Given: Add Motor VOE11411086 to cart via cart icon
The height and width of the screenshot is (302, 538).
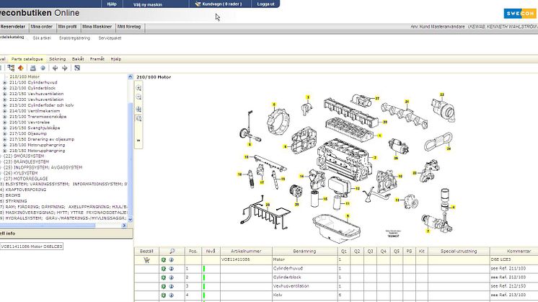Looking at the screenshot, I should (146, 260).
